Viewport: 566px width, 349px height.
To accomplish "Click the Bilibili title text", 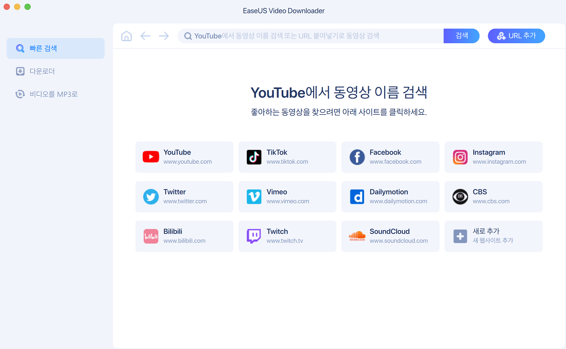I will coord(173,231).
